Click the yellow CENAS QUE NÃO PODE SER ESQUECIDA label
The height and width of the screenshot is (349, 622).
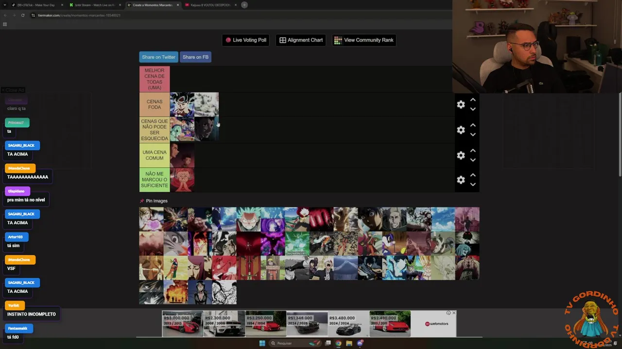155,130
